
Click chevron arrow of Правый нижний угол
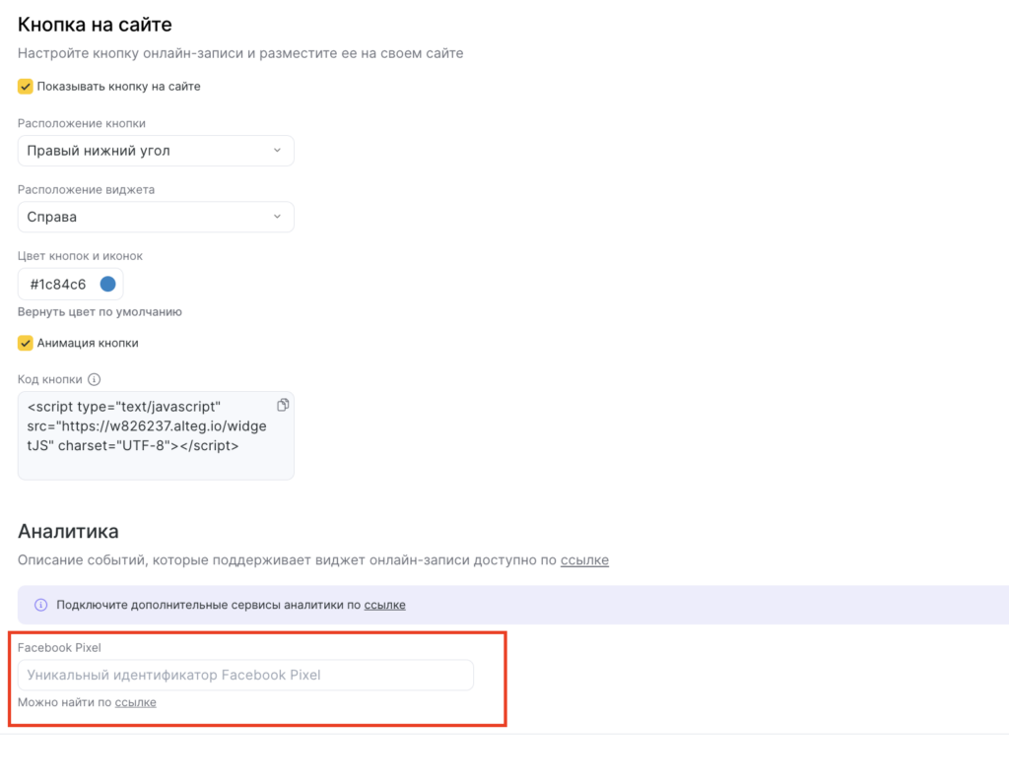pyautogui.click(x=277, y=151)
